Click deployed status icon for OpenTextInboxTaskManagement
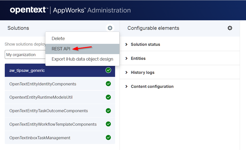Image resolution: width=246 pixels, height=150 pixels. (x=108, y=137)
